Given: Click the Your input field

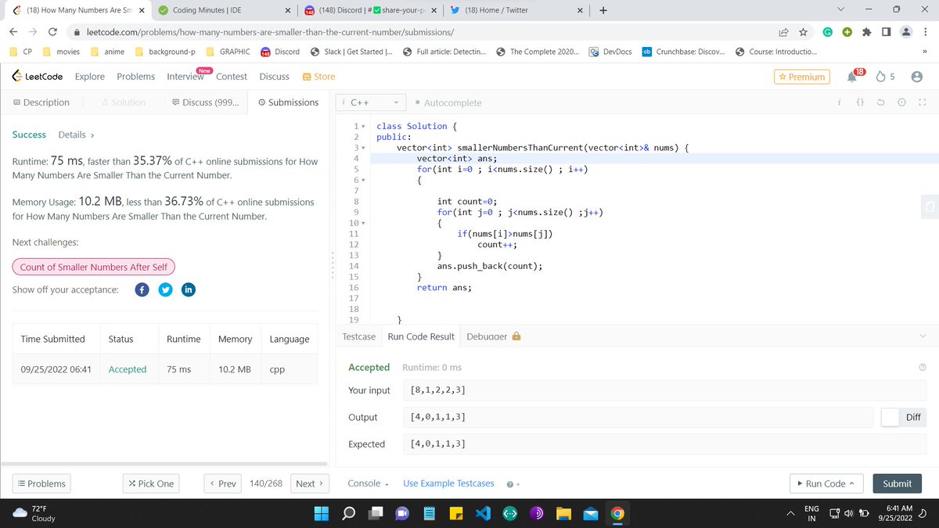Looking at the screenshot, I should 664,390.
